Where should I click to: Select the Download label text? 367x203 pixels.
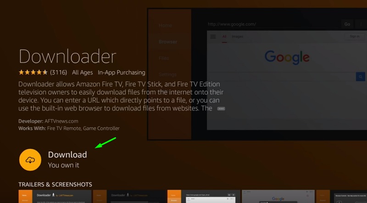(67, 155)
